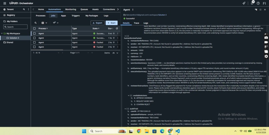
Task: Open overlay toolbar settings gear
Action: (x=266, y=56)
